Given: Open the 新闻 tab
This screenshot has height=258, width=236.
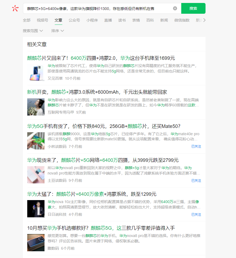Looking at the screenshot, I should (x=164, y=20).
